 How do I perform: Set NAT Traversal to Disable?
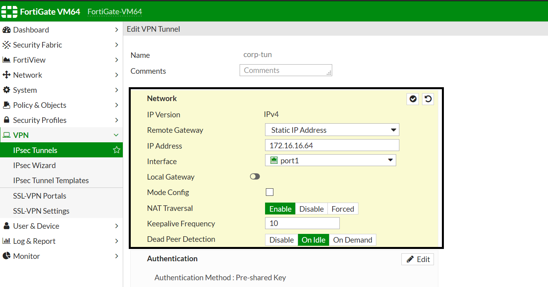pyautogui.click(x=312, y=209)
